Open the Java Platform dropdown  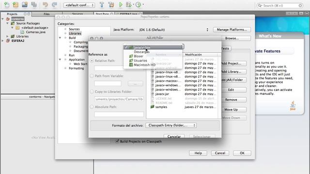click(173, 30)
